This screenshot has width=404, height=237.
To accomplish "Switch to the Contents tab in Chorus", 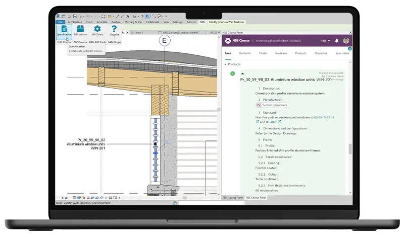I will [x=245, y=53].
